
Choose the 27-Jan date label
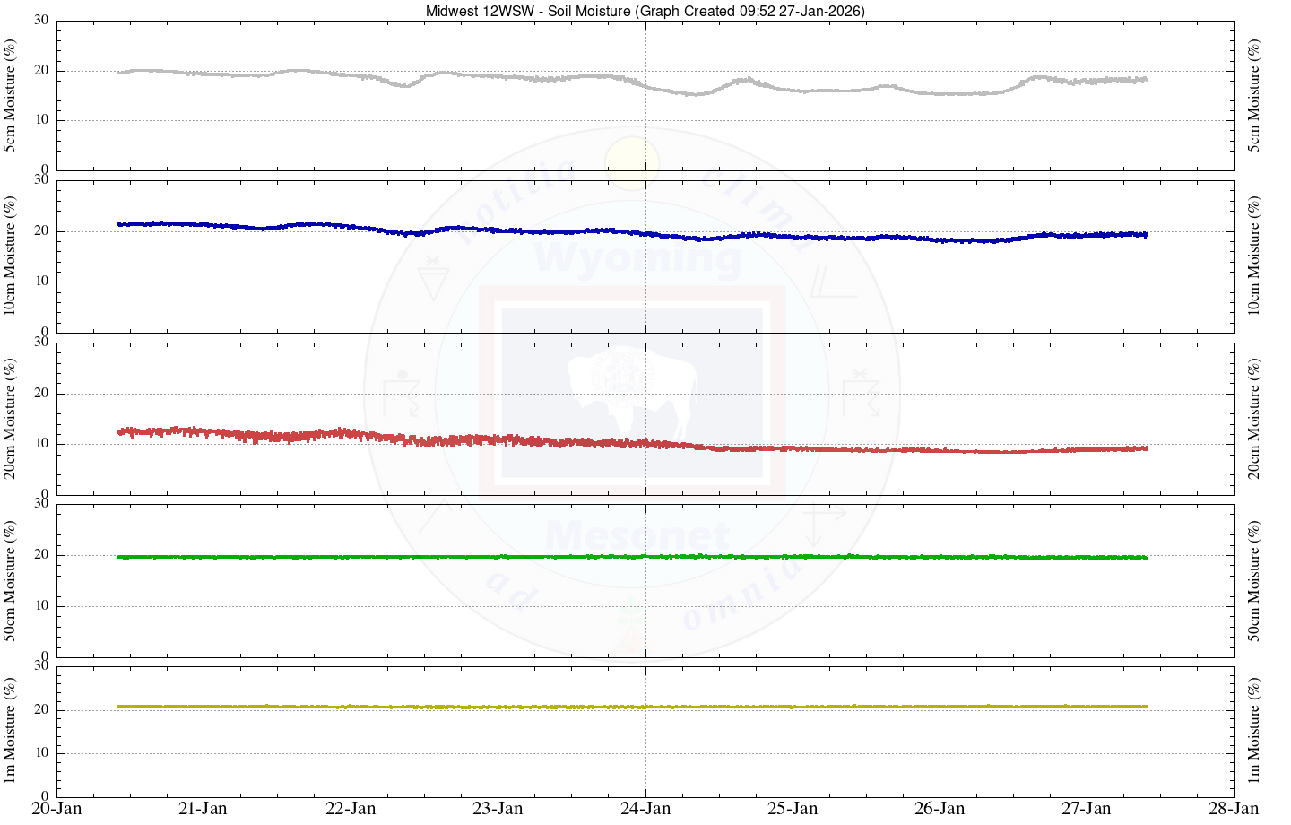point(1087,809)
